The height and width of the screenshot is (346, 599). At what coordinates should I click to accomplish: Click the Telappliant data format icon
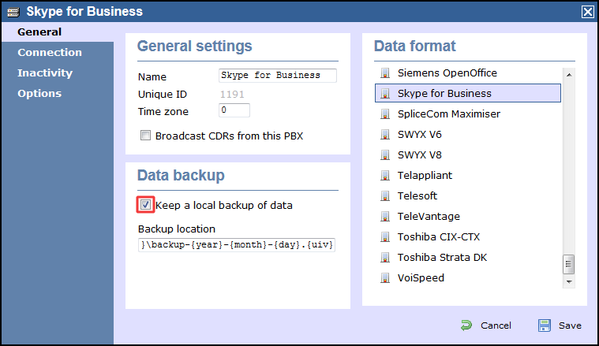(385, 176)
